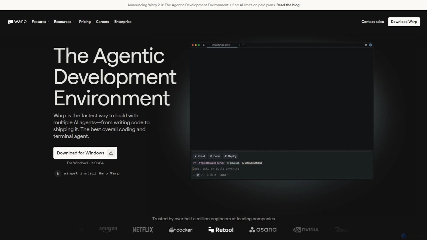The width and height of the screenshot is (427, 240).
Task: Toggle the lightbulb planning mode icon
Action: pyautogui.click(x=201, y=175)
